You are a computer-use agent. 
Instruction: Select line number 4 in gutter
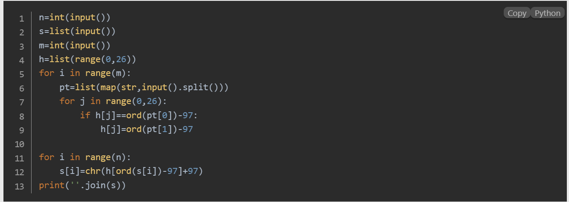pyautogui.click(x=21, y=60)
